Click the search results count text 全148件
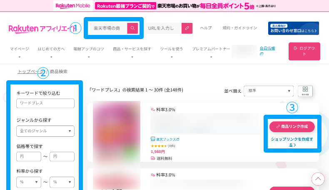Image resolution: width=329 pixels, height=190 pixels. (x=174, y=90)
